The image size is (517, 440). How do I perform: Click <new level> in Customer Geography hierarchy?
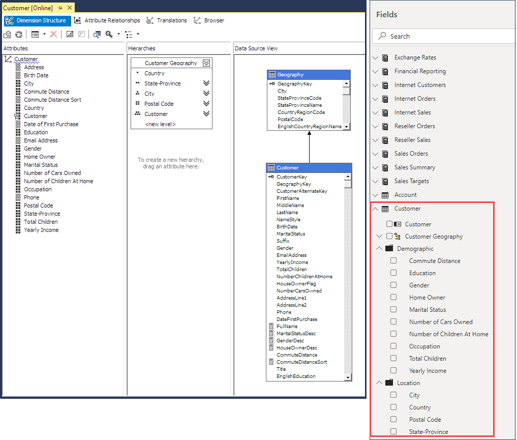[160, 124]
